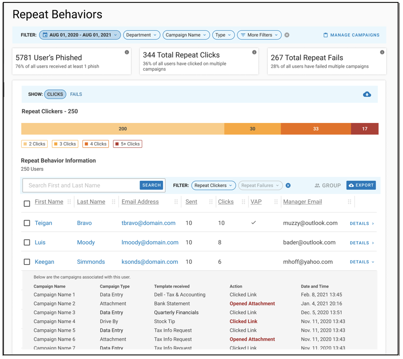Open the Keegan first name link
The height and width of the screenshot is (359, 403).
[45, 262]
